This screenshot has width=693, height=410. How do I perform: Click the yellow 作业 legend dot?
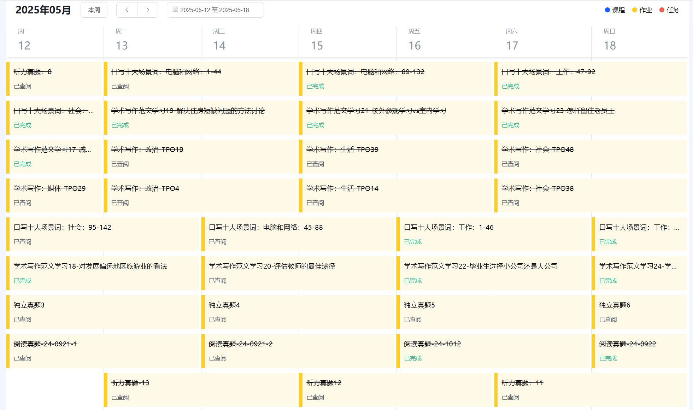tap(634, 10)
